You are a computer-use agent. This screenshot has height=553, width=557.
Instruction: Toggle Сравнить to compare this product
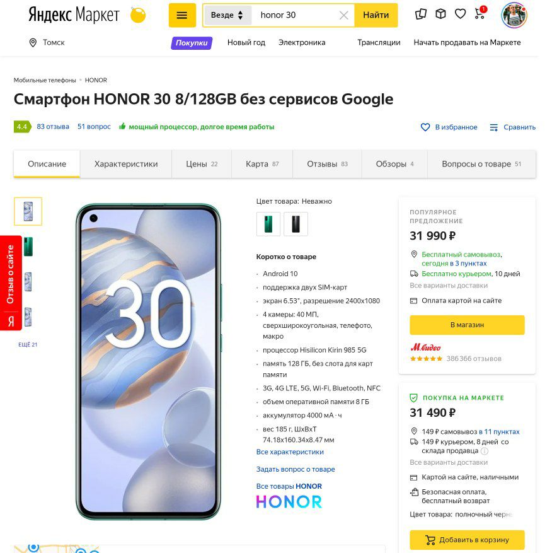[512, 127]
